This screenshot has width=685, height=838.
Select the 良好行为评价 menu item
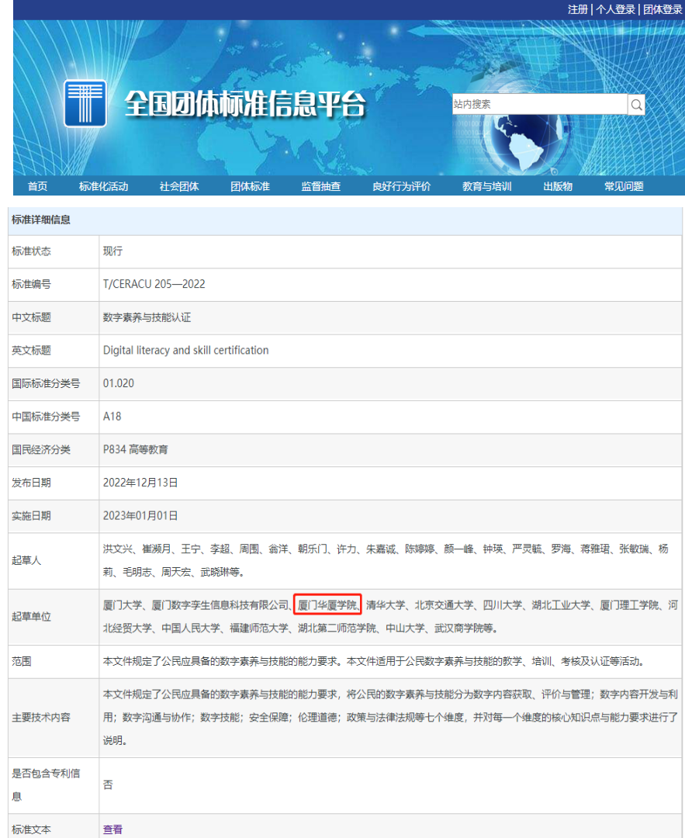(x=401, y=186)
